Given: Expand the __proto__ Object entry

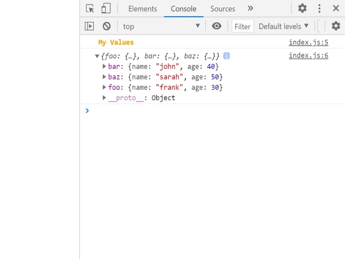Looking at the screenshot, I should point(104,98).
